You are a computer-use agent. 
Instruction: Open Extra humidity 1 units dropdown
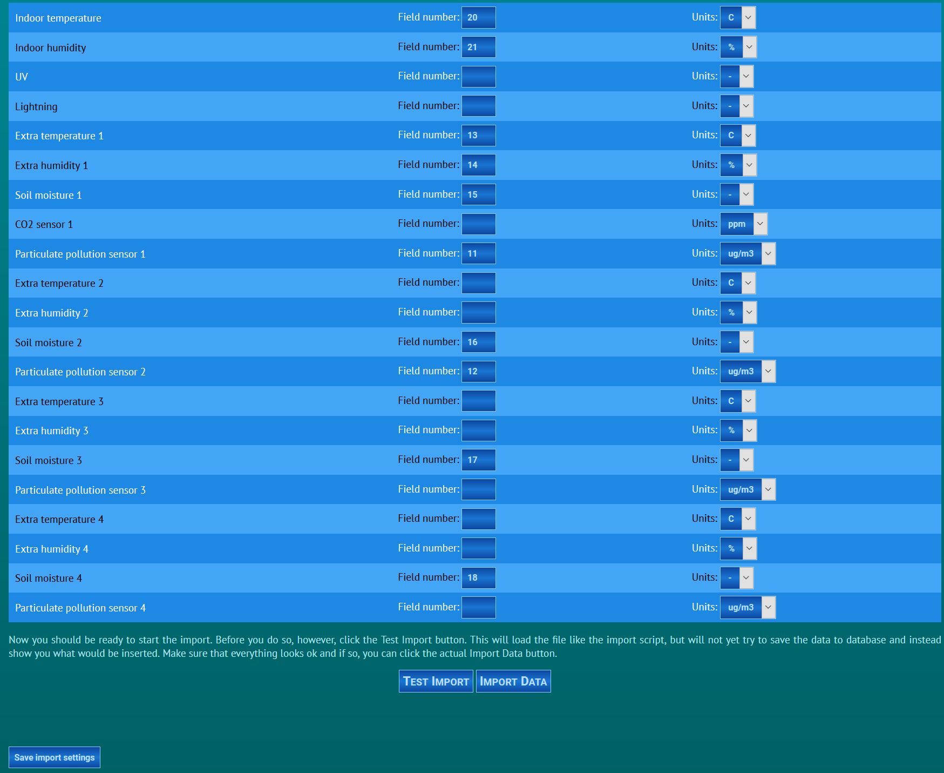(x=738, y=165)
